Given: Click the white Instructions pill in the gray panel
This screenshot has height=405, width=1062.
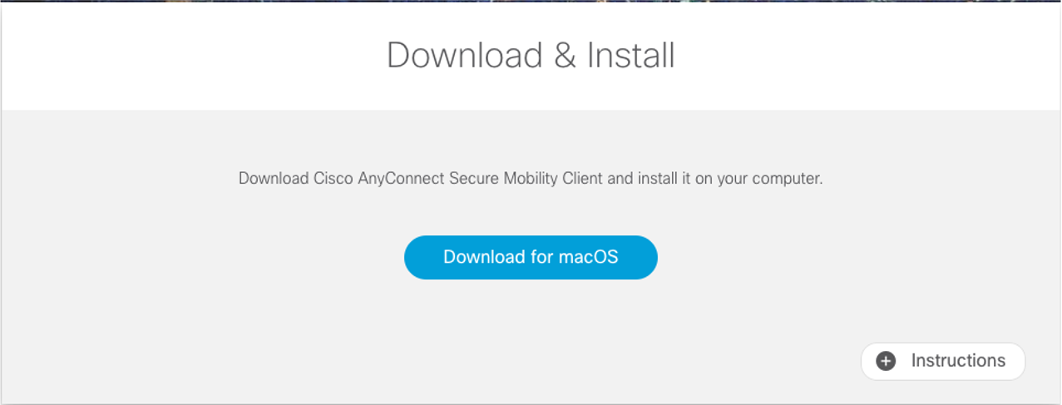Looking at the screenshot, I should 943,361.
